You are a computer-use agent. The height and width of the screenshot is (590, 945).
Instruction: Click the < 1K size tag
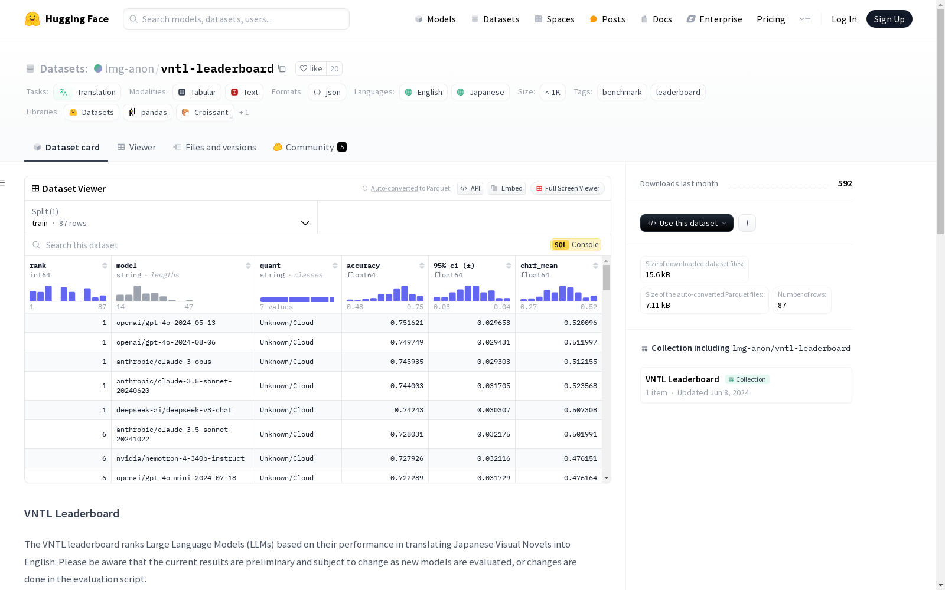click(553, 92)
